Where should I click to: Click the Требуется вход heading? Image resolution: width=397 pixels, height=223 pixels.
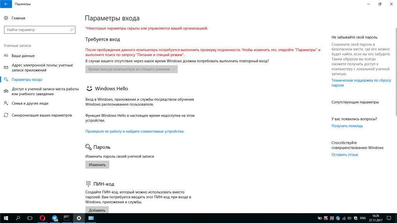pos(102,39)
